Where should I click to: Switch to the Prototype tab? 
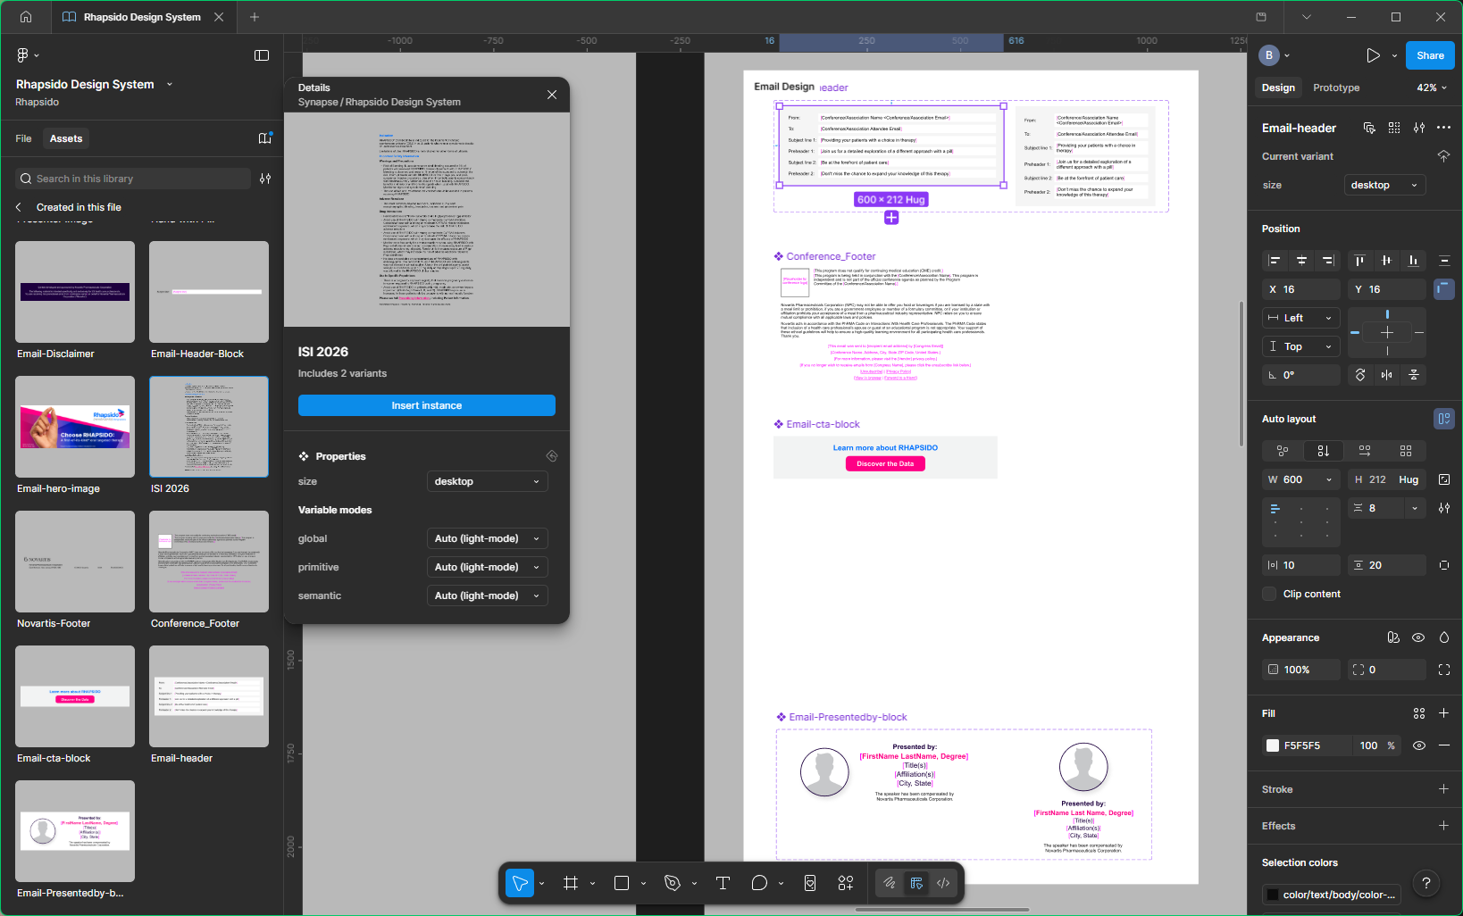(x=1335, y=87)
